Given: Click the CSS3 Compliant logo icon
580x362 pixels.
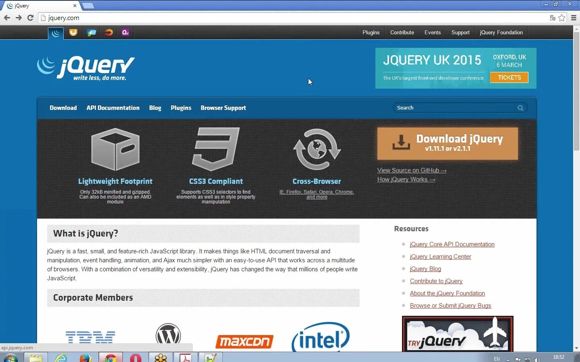Looking at the screenshot, I should [x=216, y=149].
